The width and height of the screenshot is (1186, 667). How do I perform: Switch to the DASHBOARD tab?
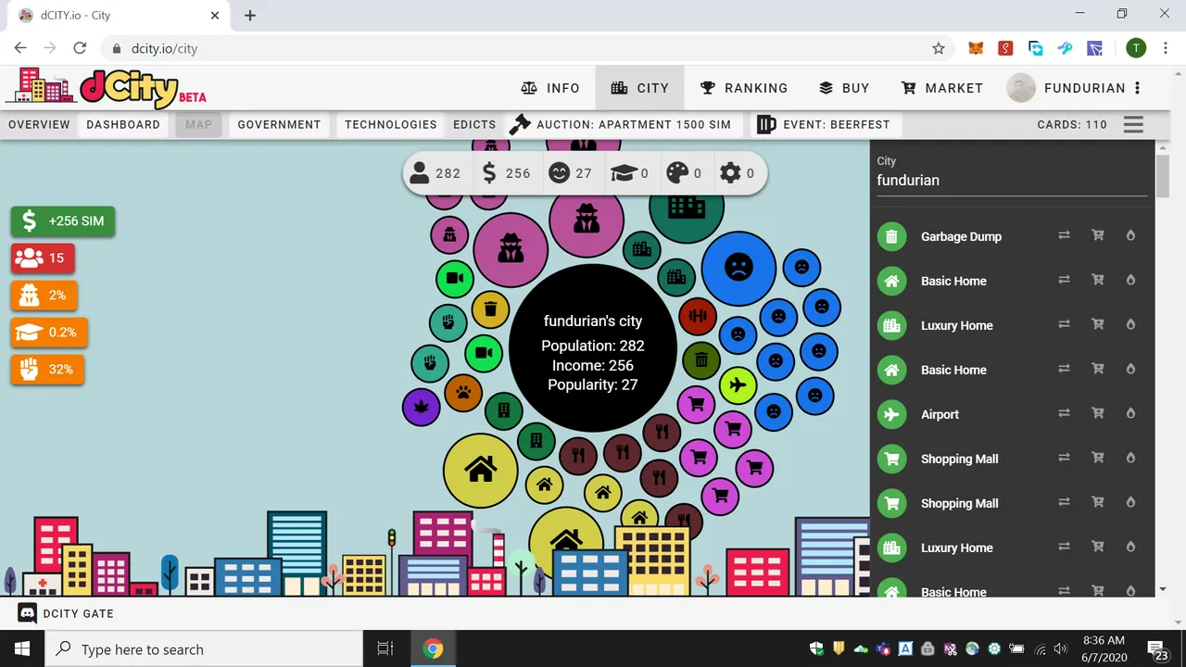point(123,124)
